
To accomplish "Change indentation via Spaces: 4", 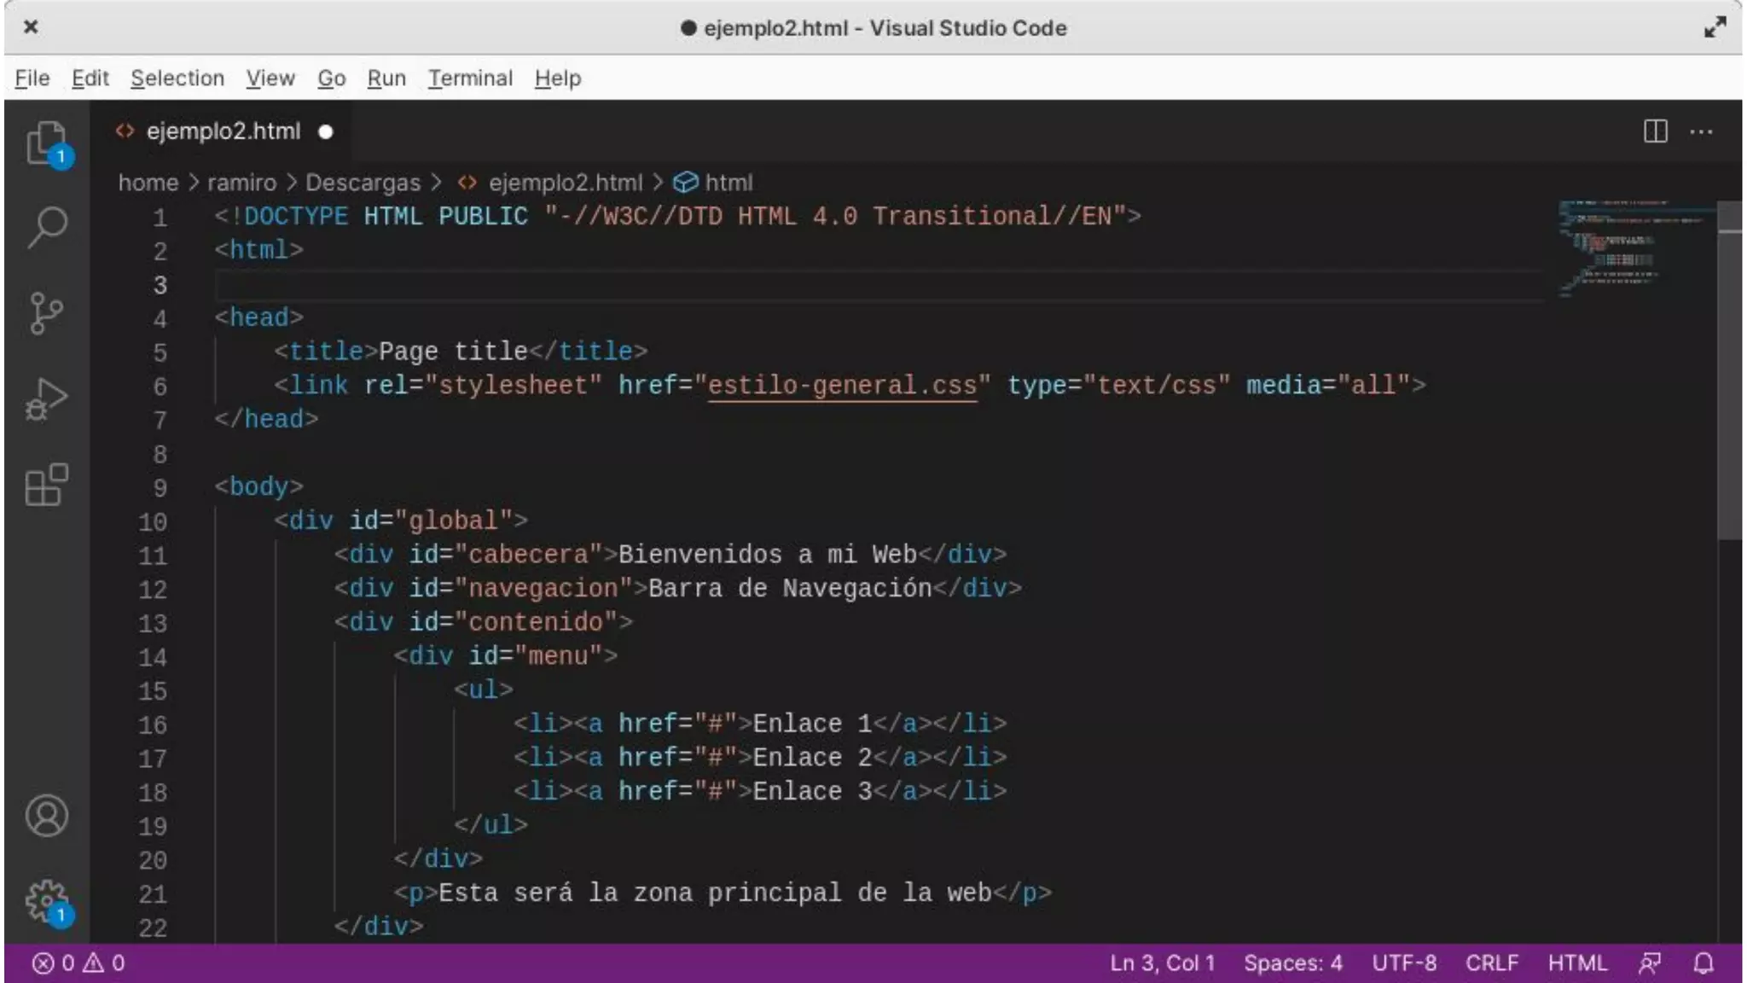I will tap(1292, 963).
